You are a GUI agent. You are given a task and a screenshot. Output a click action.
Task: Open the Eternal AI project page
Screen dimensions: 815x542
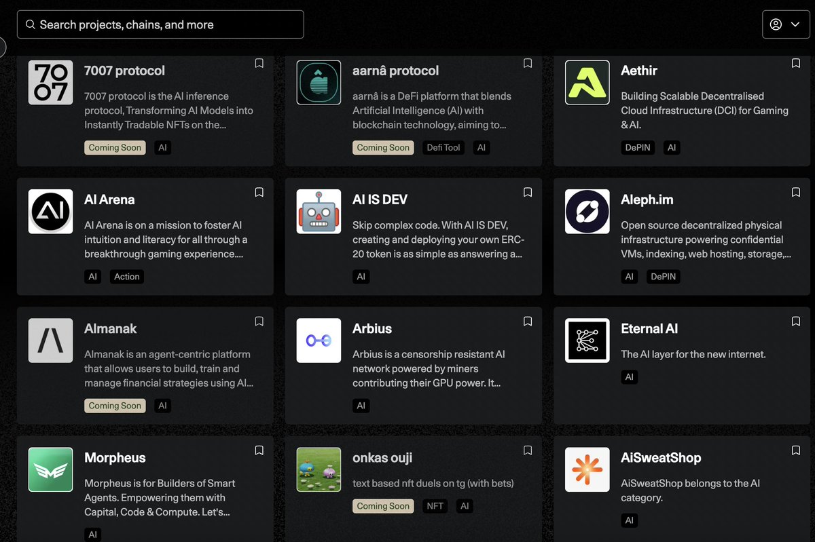(649, 329)
